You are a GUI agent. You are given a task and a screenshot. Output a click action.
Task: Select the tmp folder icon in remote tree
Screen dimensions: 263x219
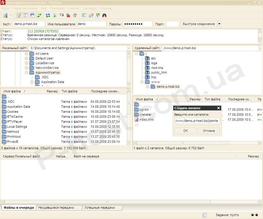pos(147,77)
